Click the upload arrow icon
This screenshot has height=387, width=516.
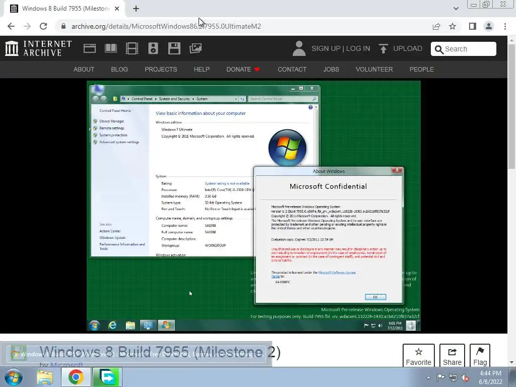[383, 48]
